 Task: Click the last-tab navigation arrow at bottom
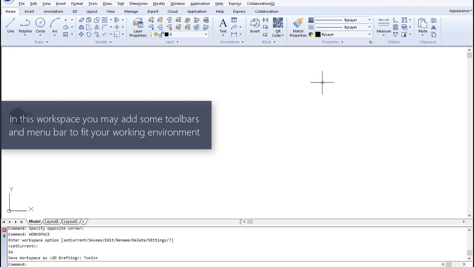tap(21, 222)
